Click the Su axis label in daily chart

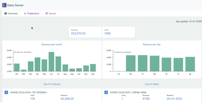tap(119, 74)
